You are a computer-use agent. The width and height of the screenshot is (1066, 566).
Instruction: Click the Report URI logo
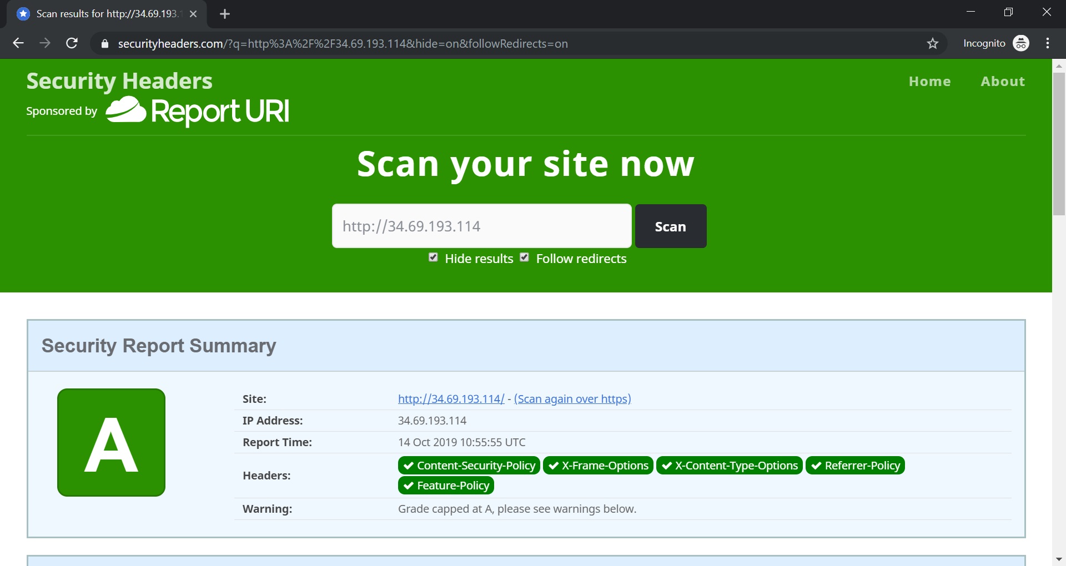(x=198, y=111)
